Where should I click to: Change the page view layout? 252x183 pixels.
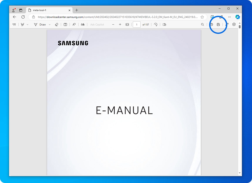(164, 24)
